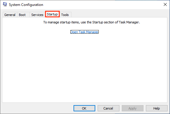Switch to the General tab
The height and width of the screenshot is (114, 170).
coord(10,15)
